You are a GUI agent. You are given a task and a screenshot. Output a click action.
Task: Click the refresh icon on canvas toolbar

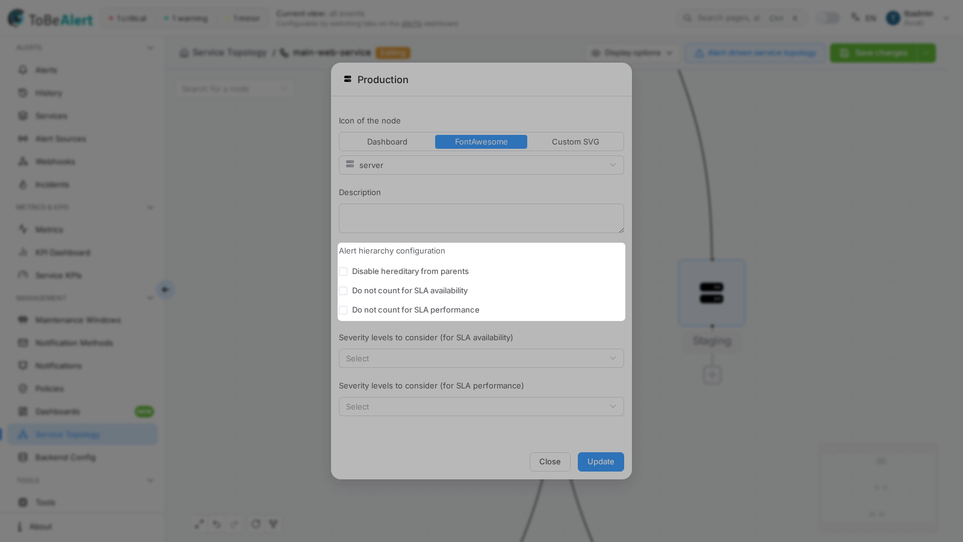pos(256,524)
